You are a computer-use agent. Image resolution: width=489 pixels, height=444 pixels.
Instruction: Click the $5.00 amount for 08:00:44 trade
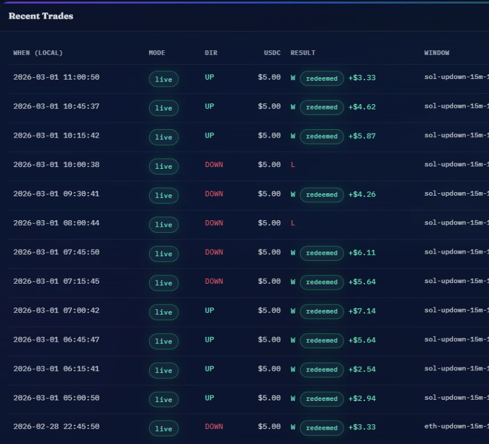coord(269,223)
